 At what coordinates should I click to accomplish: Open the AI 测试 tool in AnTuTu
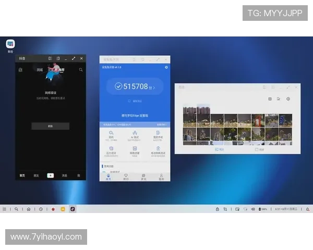pos(135,136)
